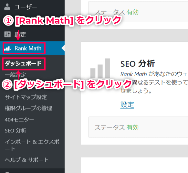
Task: Open 404モニター submenu item
Action: click(x=19, y=119)
